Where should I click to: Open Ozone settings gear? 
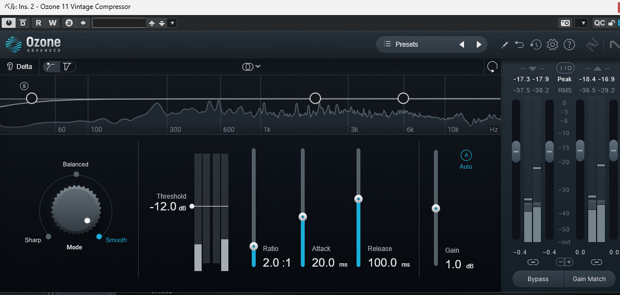pyautogui.click(x=553, y=45)
